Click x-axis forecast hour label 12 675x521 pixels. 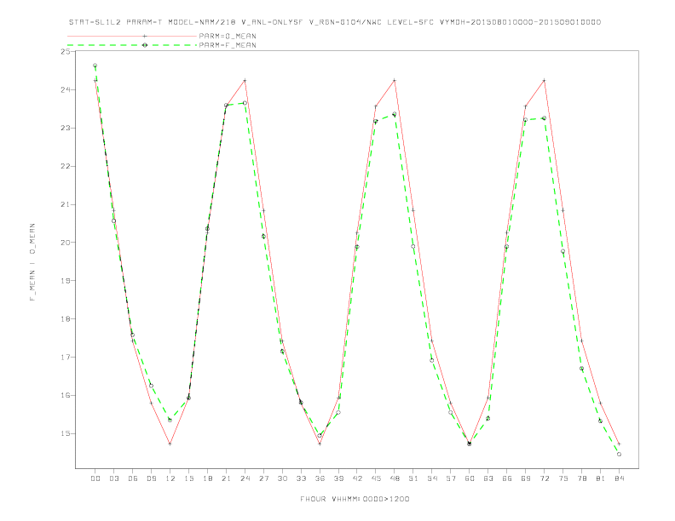coord(170,478)
